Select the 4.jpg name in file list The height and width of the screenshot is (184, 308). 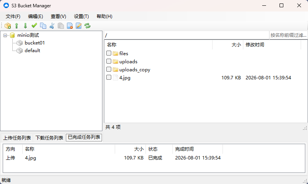coord(125,78)
